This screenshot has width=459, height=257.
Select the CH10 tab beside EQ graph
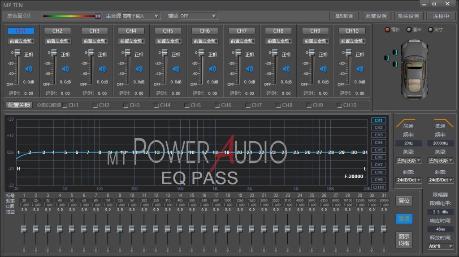pyautogui.click(x=378, y=187)
